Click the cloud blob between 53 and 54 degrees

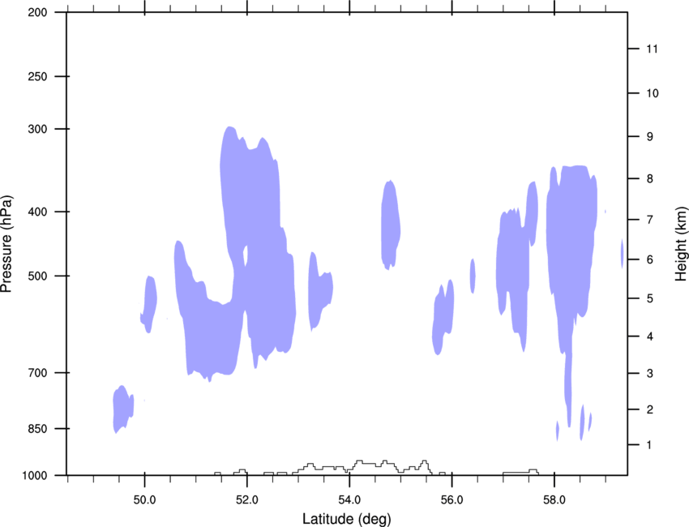319,290
